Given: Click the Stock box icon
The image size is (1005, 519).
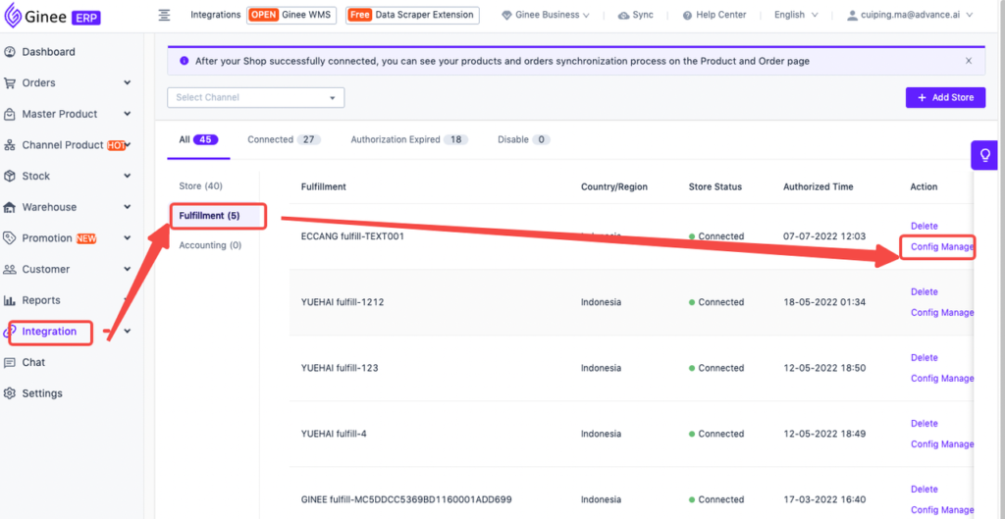Looking at the screenshot, I should (x=10, y=176).
